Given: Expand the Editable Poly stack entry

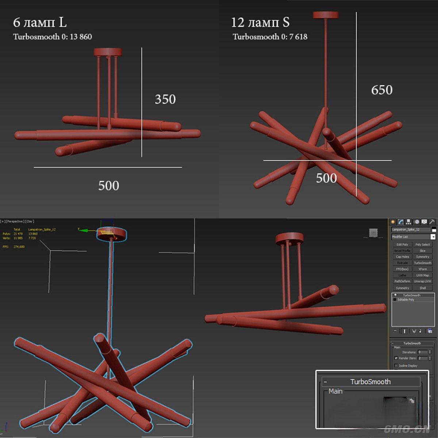Looking at the screenshot, I should point(395,299).
